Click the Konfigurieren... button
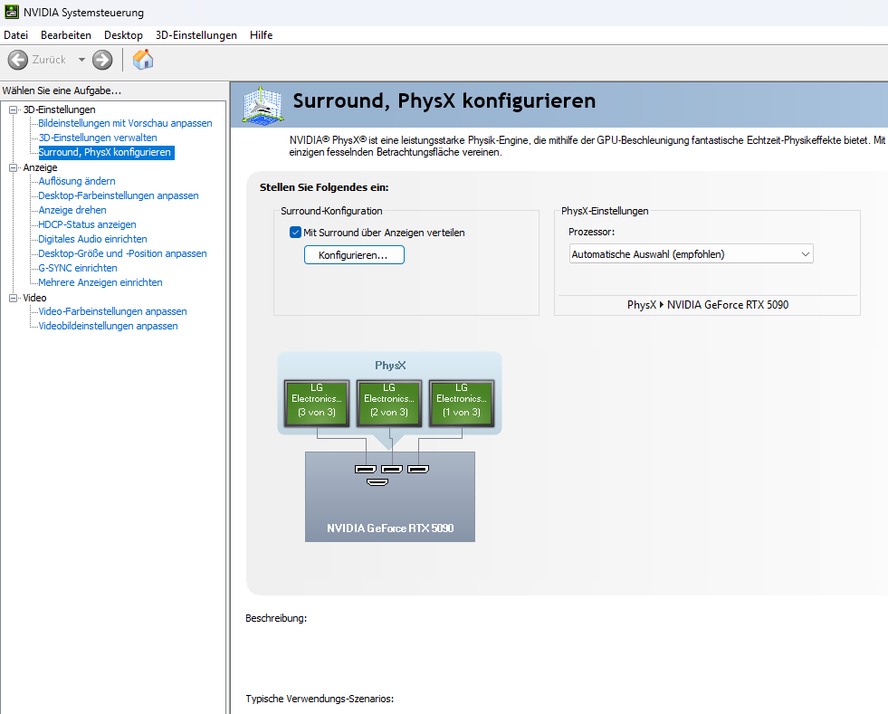The height and width of the screenshot is (714, 888). coord(354,255)
